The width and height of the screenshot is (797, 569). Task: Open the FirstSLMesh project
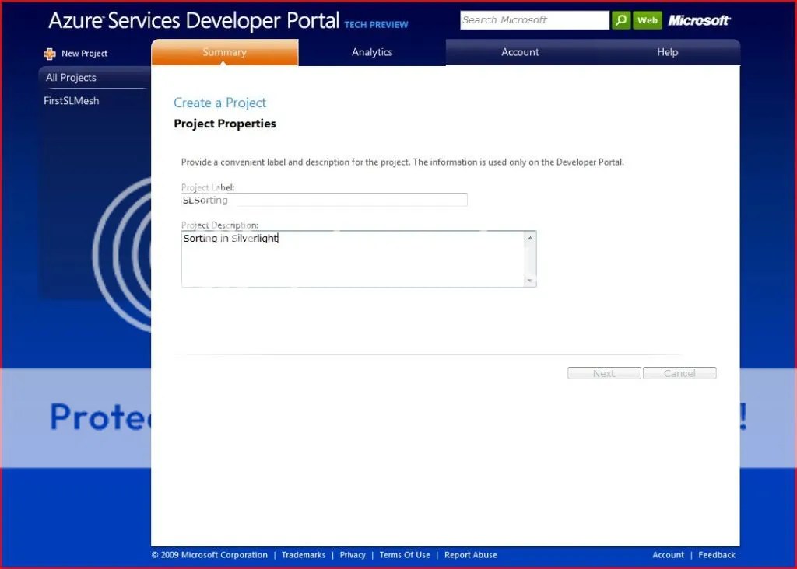pyautogui.click(x=71, y=100)
